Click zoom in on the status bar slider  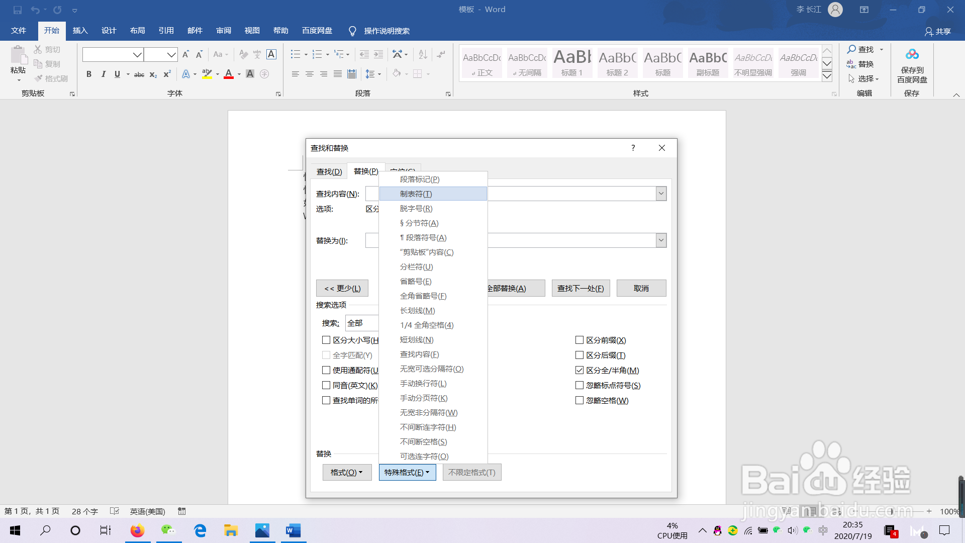pyautogui.click(x=929, y=511)
